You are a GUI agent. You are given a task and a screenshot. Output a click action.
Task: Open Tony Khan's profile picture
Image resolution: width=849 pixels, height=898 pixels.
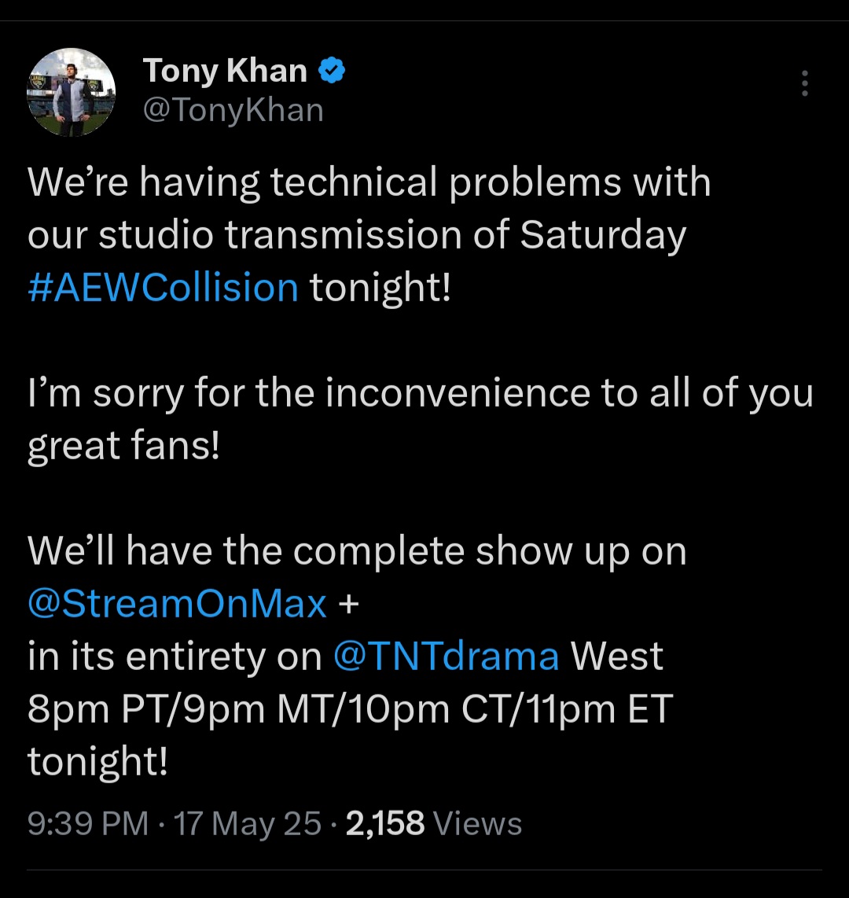[72, 92]
